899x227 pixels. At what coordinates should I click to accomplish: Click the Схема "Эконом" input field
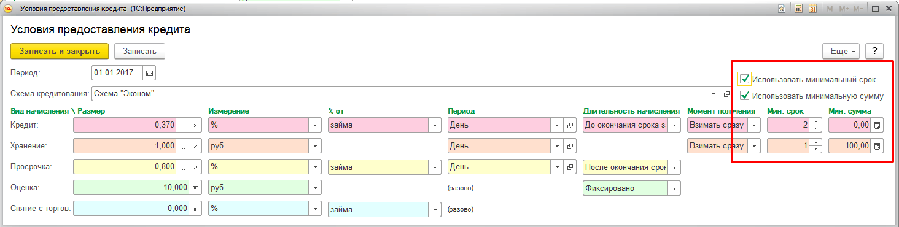pyautogui.click(x=399, y=94)
